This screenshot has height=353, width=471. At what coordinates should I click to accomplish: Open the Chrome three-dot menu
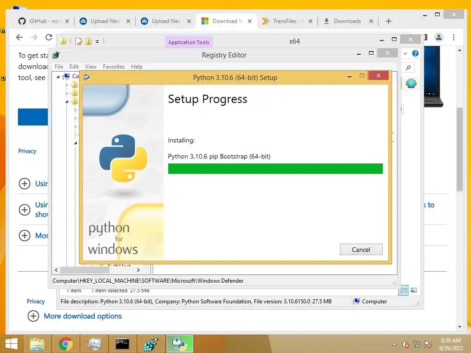click(454, 37)
